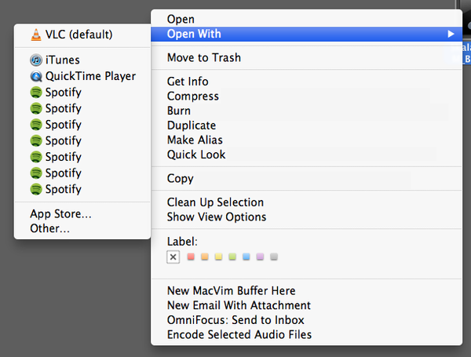The image size is (471, 357).
Task: Expand the Open With submenu arrow
Action: pos(451,34)
